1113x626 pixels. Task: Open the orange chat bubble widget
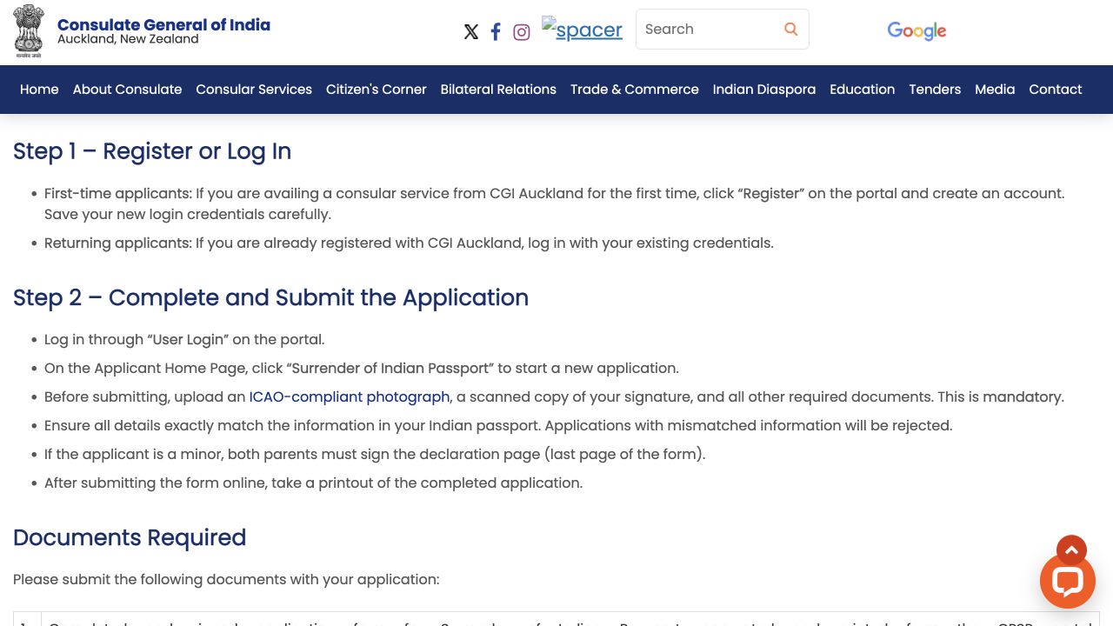pyautogui.click(x=1068, y=581)
